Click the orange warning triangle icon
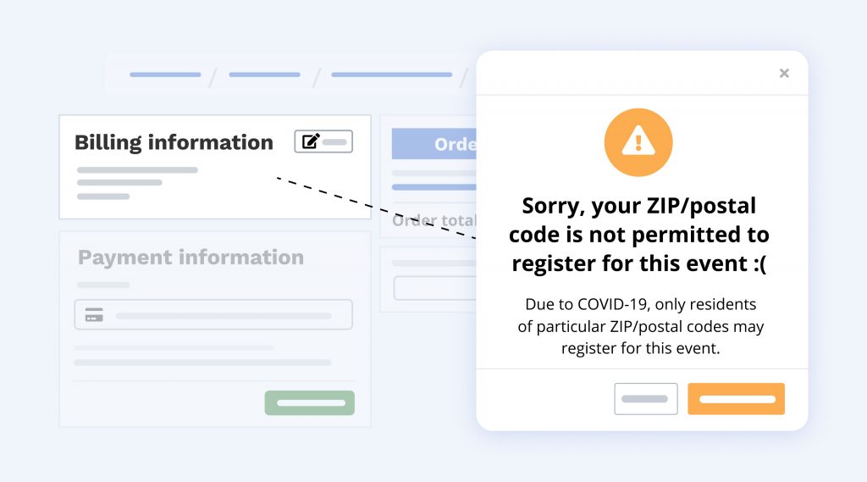The image size is (867, 482). (638, 143)
